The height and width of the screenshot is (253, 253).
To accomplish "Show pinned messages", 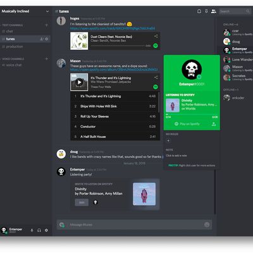I will click(x=206, y=11).
